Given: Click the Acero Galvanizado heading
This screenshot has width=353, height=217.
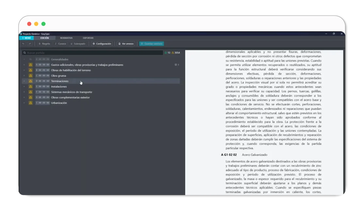Looking at the screenshot, I should [255, 155].
